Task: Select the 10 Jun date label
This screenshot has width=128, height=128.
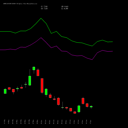Action: tap(70, 122)
